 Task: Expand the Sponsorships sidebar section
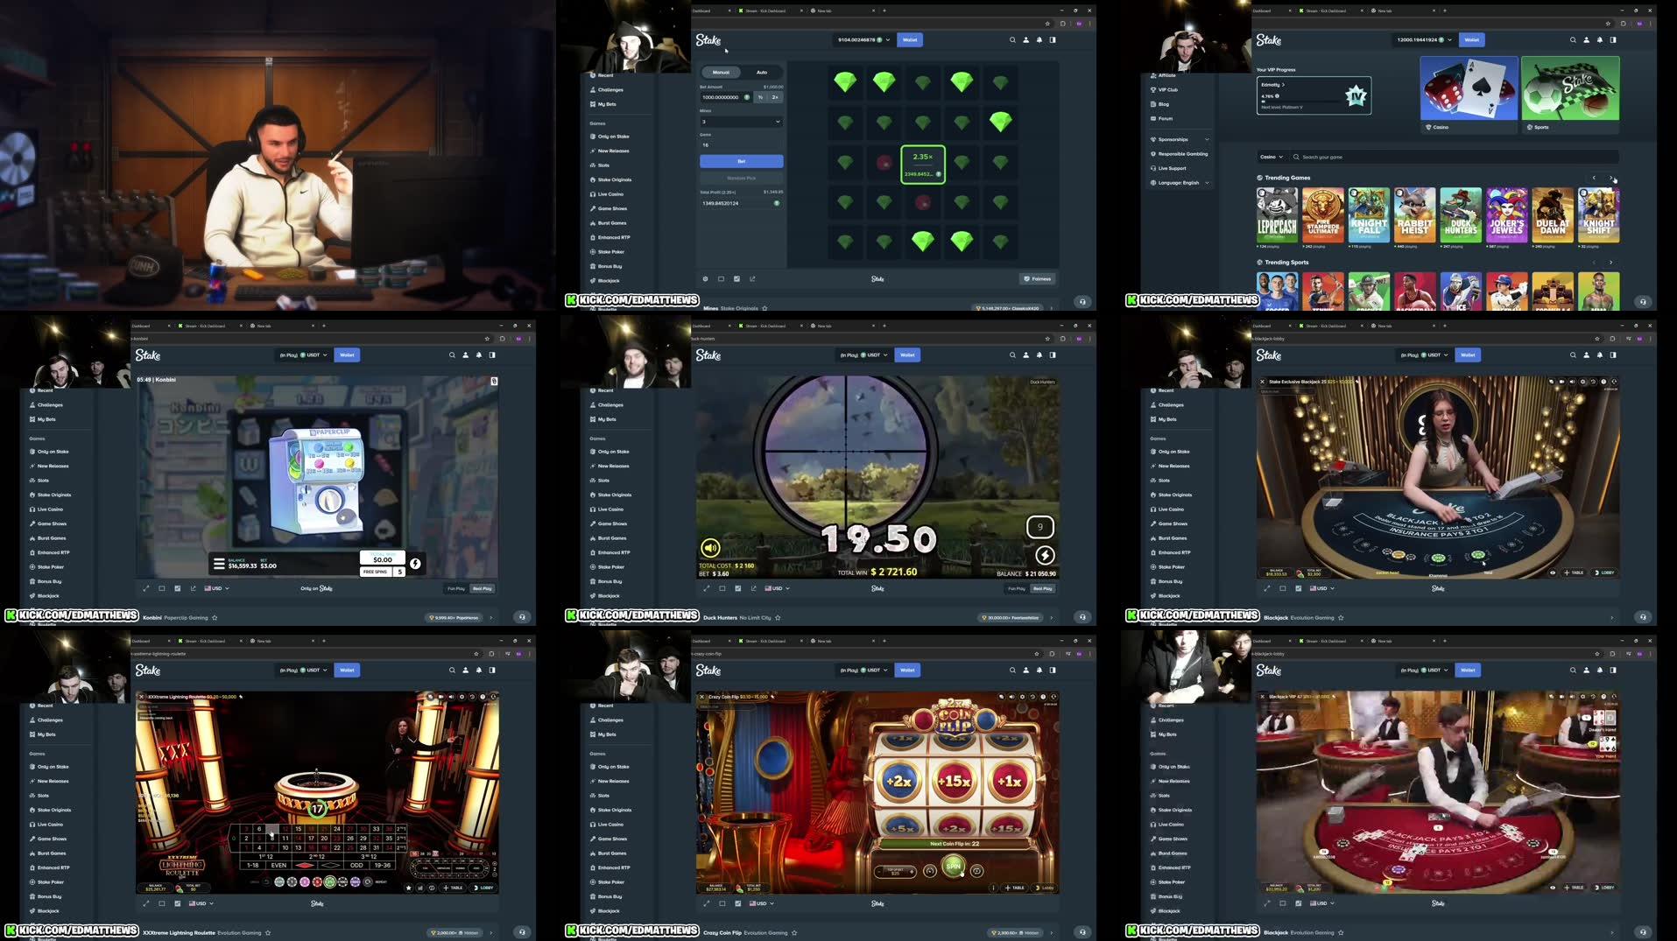point(1180,139)
